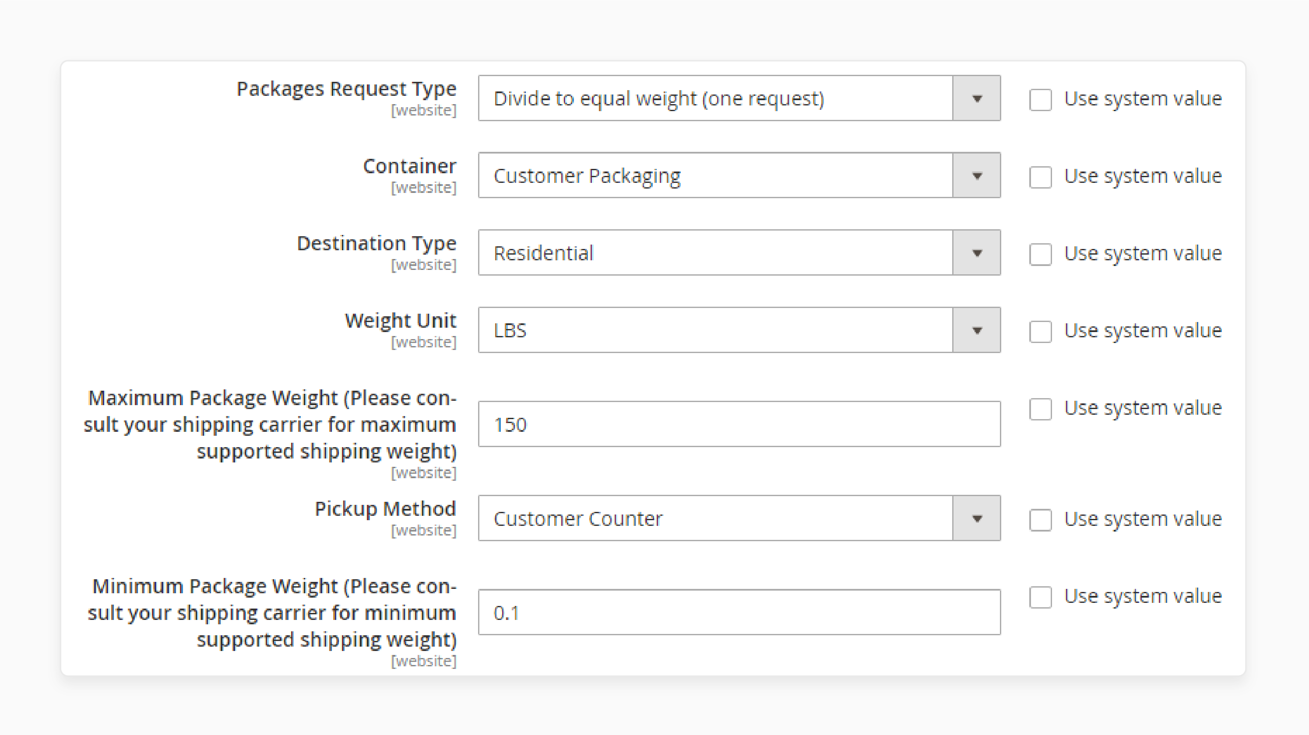Open Destination Type dropdown menu
Screen dimensions: 1309x735
coord(979,252)
